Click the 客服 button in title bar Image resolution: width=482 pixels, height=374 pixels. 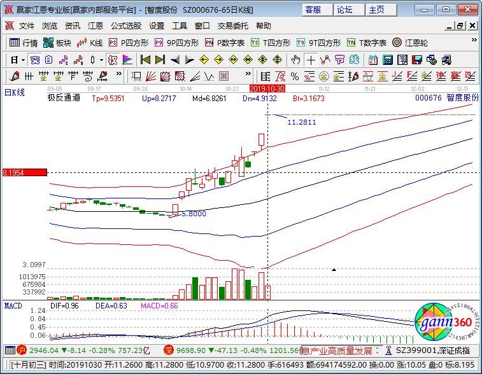click(317, 10)
